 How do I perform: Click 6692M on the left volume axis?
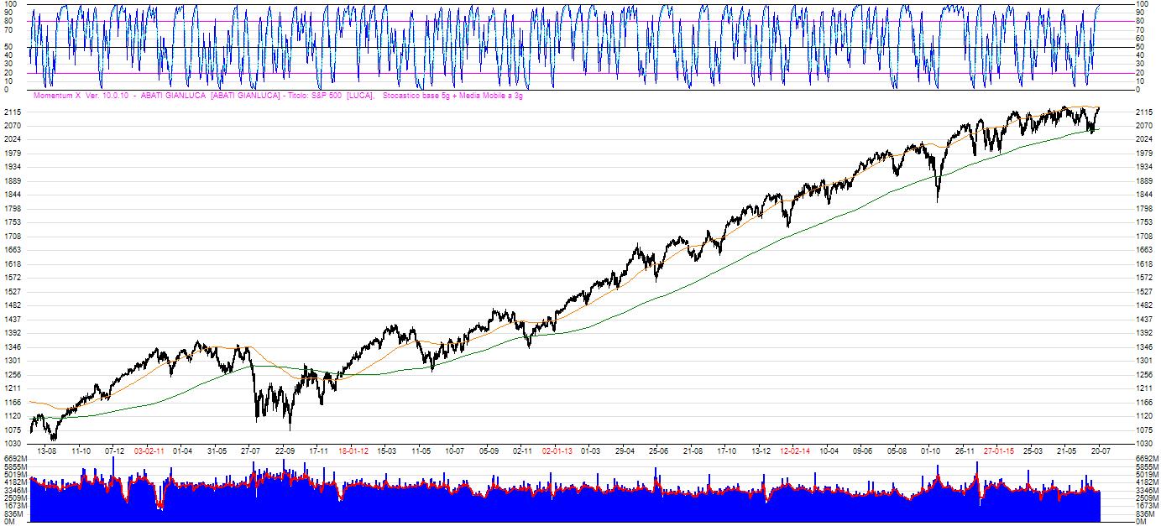[14, 458]
